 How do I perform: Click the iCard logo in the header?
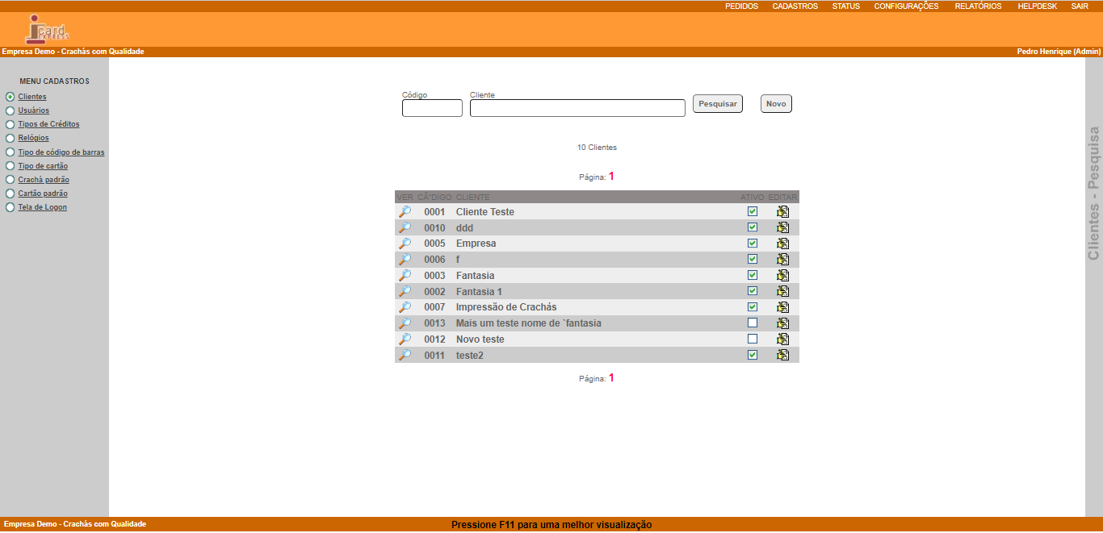[x=48, y=29]
